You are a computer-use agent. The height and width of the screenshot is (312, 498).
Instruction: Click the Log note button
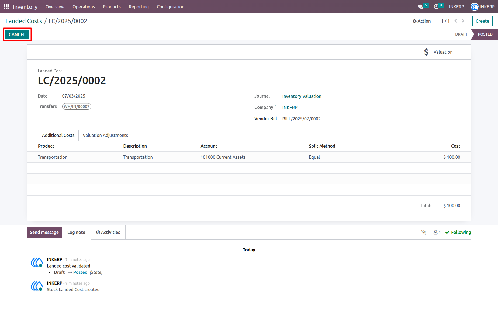[76, 232]
